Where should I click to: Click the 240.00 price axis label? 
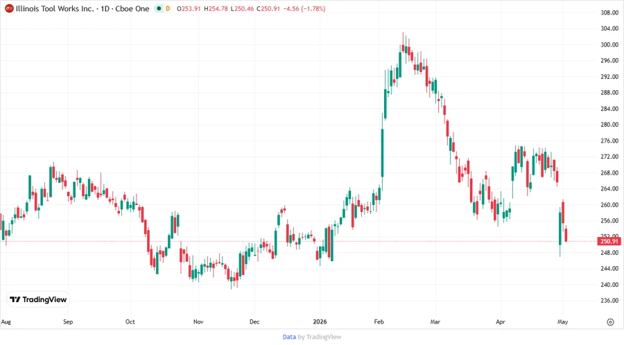point(609,285)
